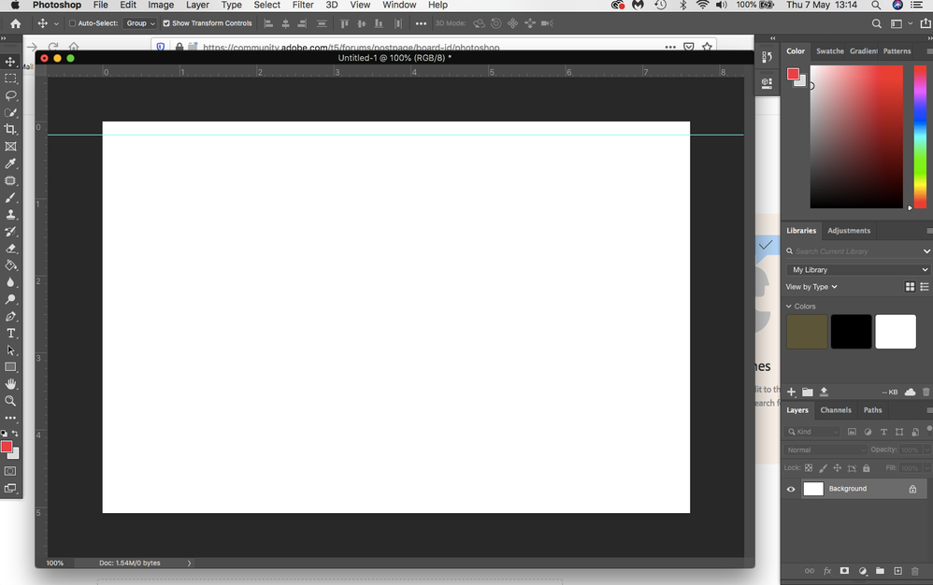Click the Adjustments panel tab
Viewport: 933px width, 585px height.
849,230
